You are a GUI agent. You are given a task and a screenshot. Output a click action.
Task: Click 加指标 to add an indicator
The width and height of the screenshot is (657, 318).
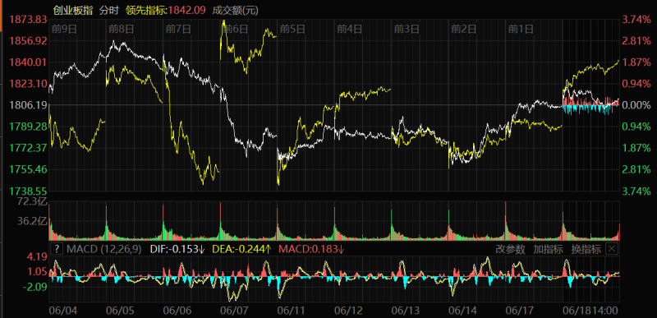(x=548, y=249)
